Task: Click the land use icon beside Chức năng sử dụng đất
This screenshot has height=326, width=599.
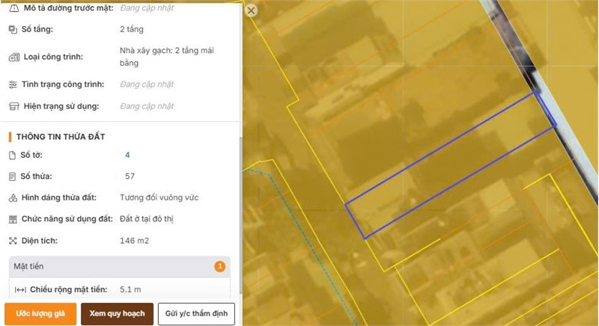Action: click(x=13, y=219)
